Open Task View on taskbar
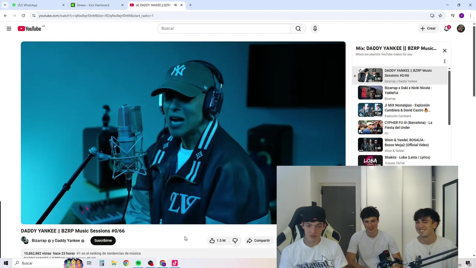This screenshot has width=476, height=268. 89,263
